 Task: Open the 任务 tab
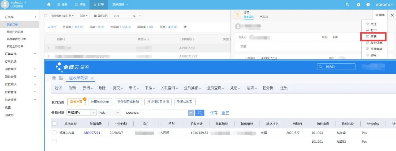(x=62, y=5)
